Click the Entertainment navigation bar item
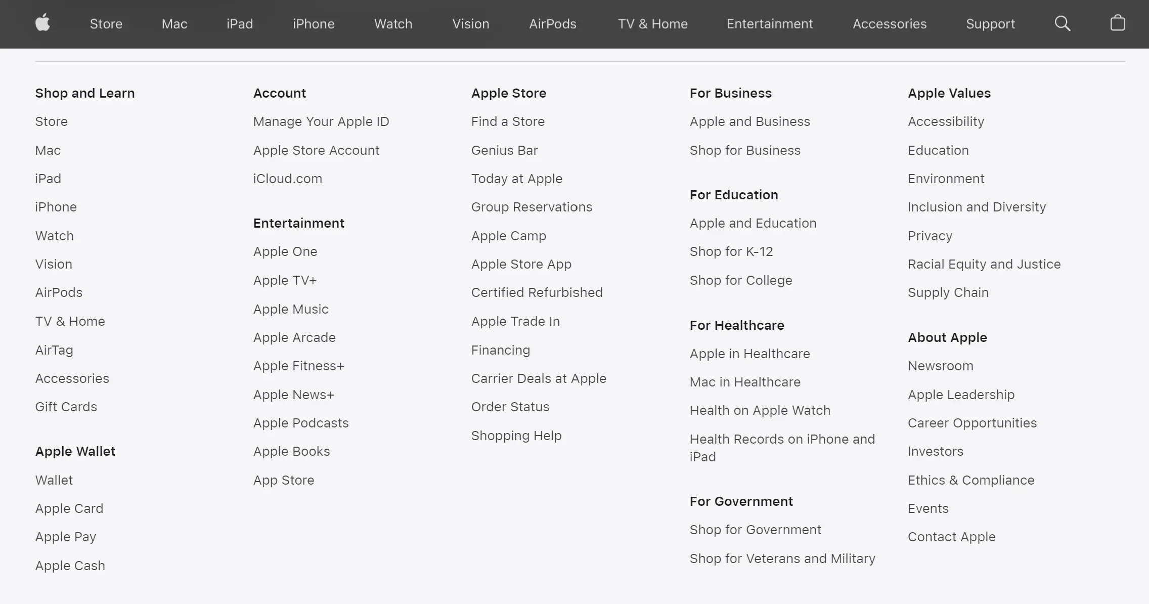 coord(769,24)
